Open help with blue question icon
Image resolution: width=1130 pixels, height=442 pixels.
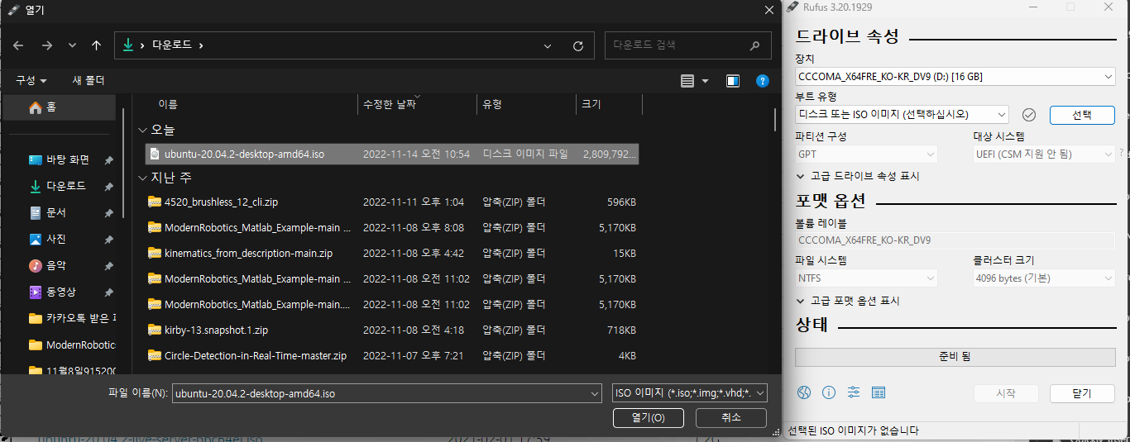[x=763, y=81]
